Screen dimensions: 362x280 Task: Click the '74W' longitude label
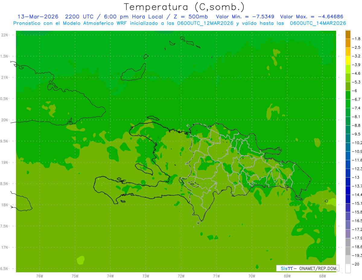[110, 276]
